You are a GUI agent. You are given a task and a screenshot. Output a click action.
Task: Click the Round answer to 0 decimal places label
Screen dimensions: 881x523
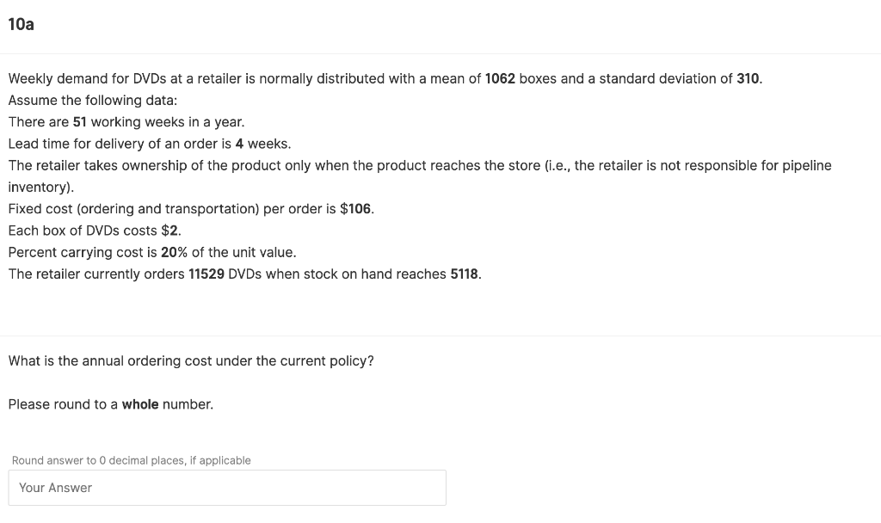131,460
